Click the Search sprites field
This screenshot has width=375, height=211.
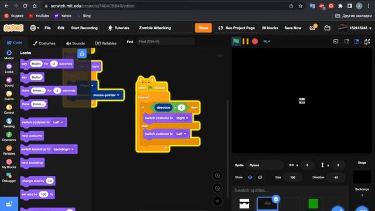[x=291, y=190]
